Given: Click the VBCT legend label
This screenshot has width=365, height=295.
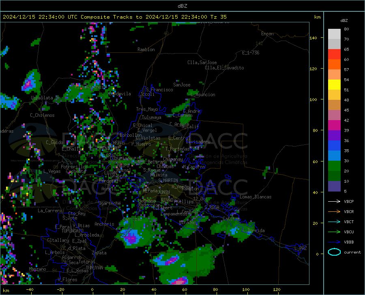Looking at the screenshot, I should pyautogui.click(x=349, y=222).
